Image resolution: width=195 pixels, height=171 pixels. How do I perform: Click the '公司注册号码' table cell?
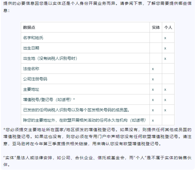coord(35,79)
